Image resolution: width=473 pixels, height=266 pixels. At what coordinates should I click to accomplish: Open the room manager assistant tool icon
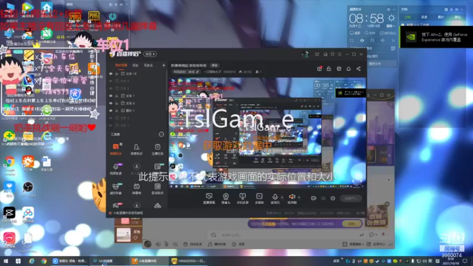(x=137, y=149)
